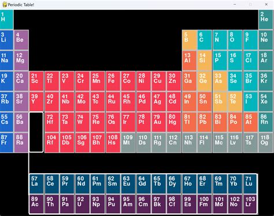Choose the Arsenic (33 As) element
Viewport: 274px width, 216px height.
(x=220, y=81)
